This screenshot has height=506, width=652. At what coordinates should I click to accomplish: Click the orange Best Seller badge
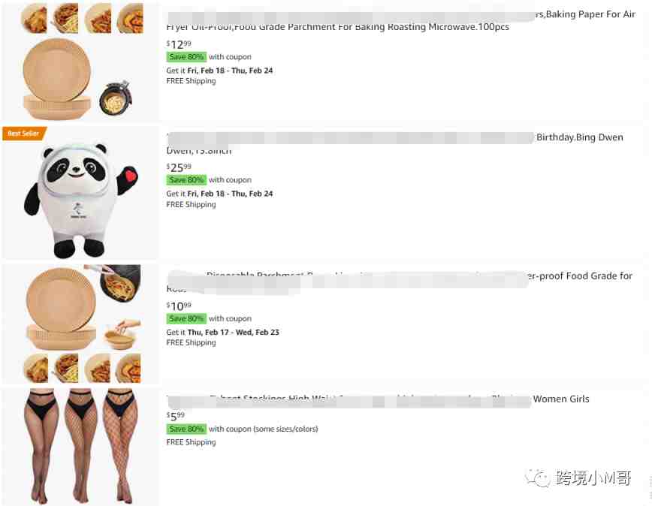25,134
